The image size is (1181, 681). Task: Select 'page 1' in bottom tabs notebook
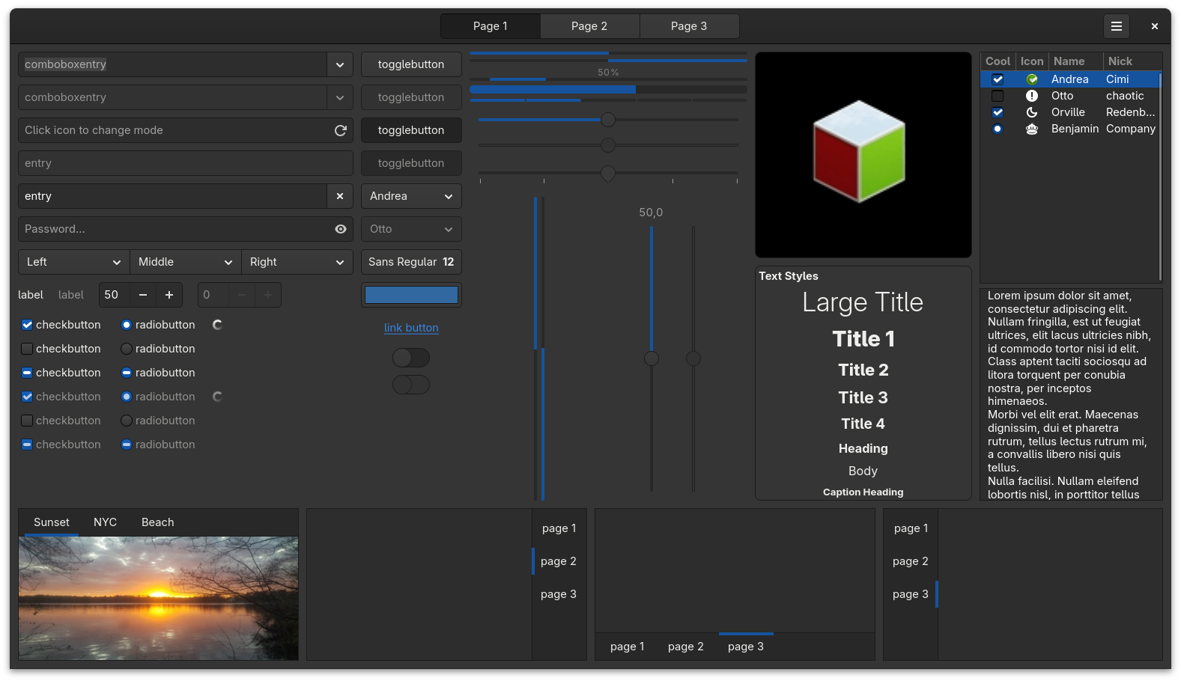click(x=627, y=647)
